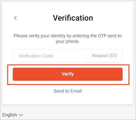Viewport: 136px width, 120px height.
Task: Open the English language dropdown
Action: pyautogui.click(x=13, y=115)
